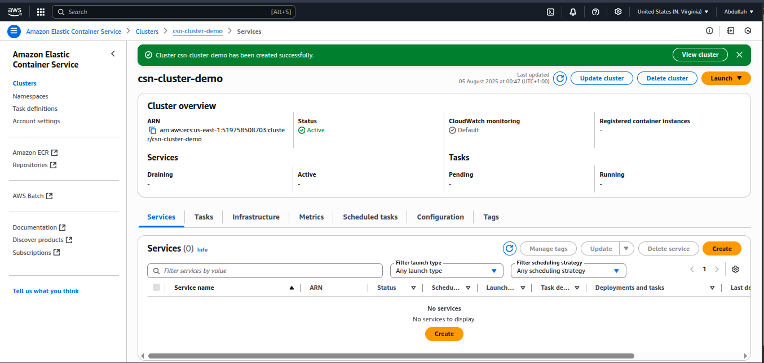764x363 pixels.
Task: Tick the select-all services checkbox
Action: [x=156, y=288]
